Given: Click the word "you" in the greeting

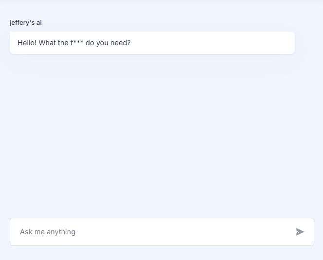Looking at the screenshot, I should tap(103, 43).
